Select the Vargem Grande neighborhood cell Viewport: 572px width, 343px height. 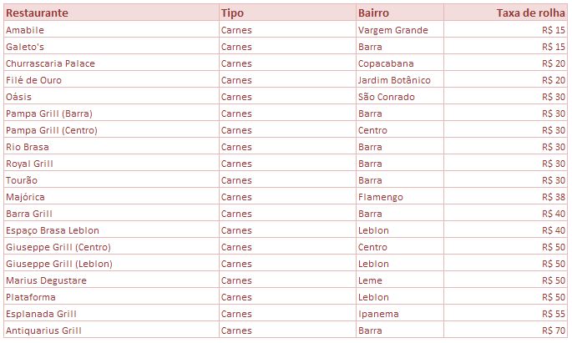tap(400, 30)
